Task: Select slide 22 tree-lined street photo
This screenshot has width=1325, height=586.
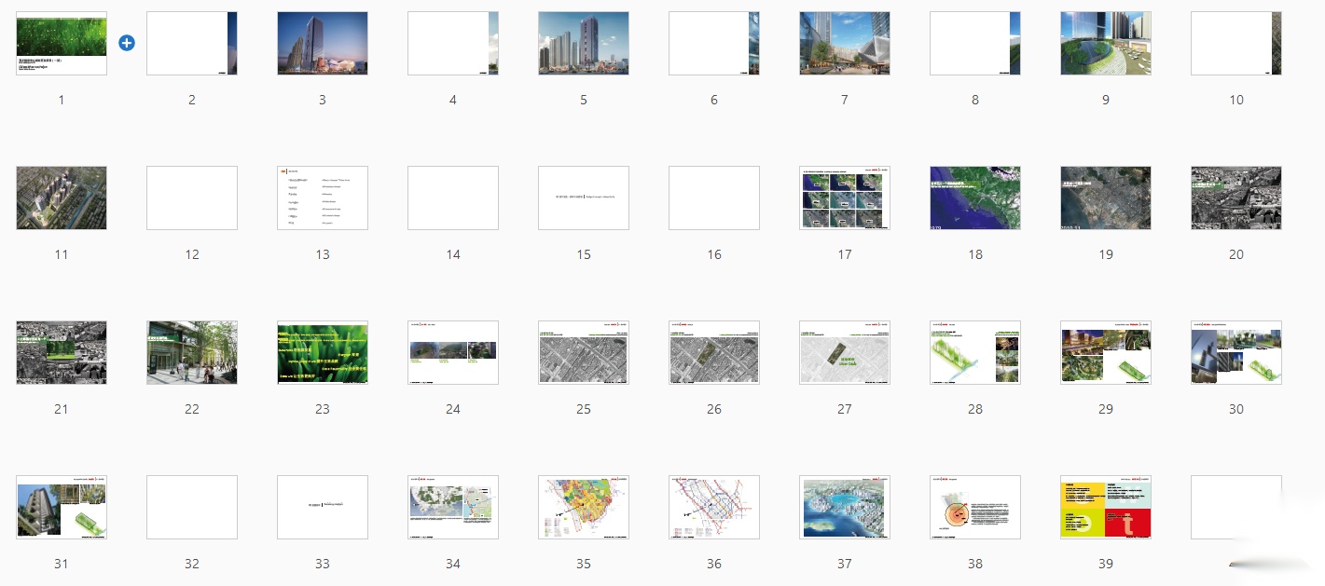Action: [x=192, y=352]
